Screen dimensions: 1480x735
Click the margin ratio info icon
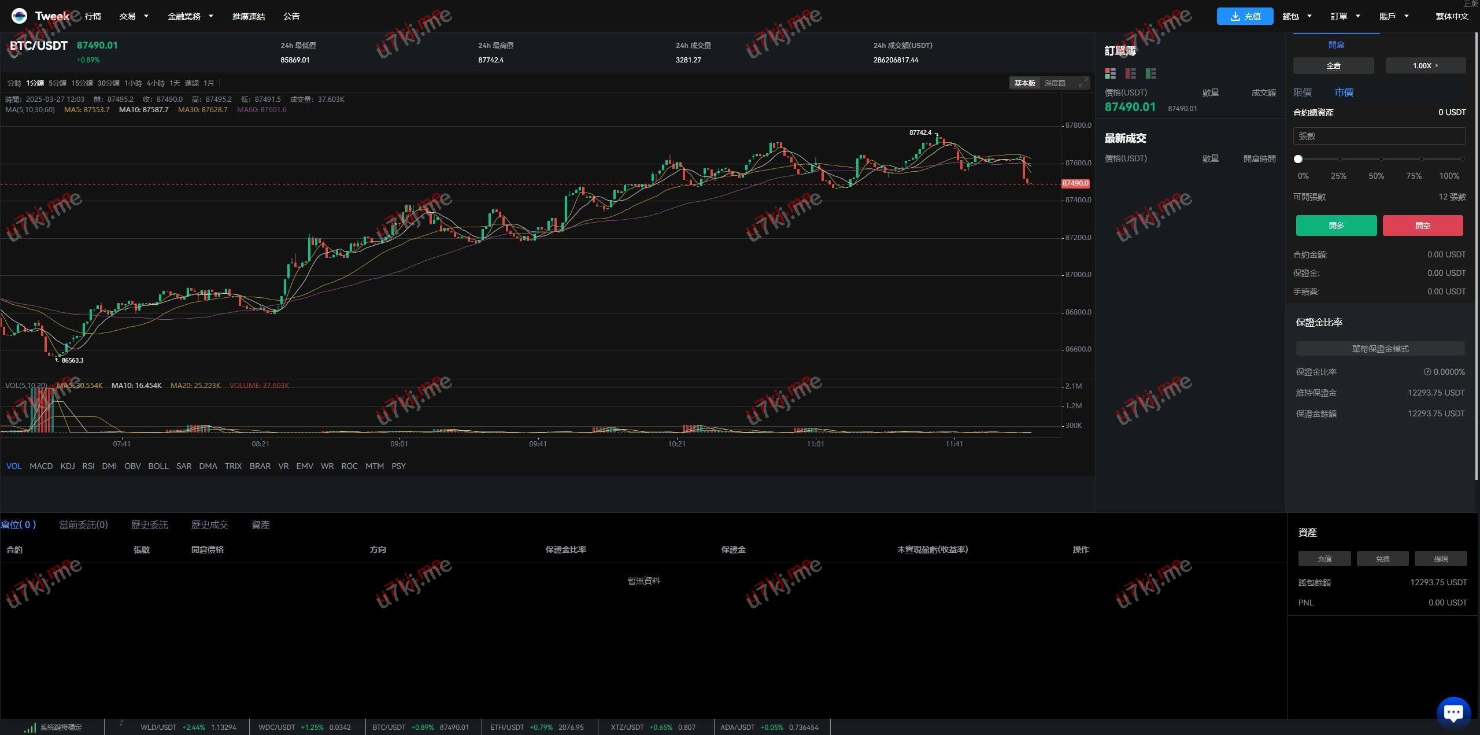click(1427, 372)
